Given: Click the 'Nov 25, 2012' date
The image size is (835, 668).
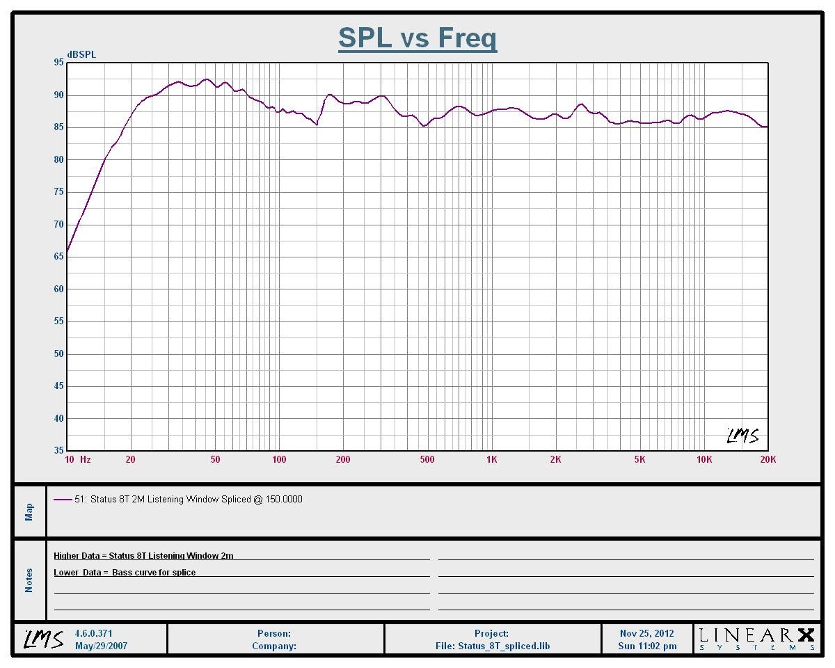Looking at the screenshot, I should 647,633.
